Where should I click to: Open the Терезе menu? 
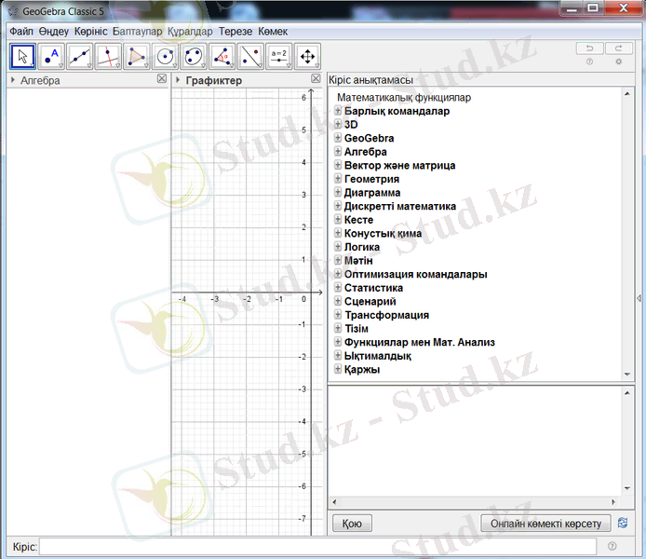[x=236, y=32]
